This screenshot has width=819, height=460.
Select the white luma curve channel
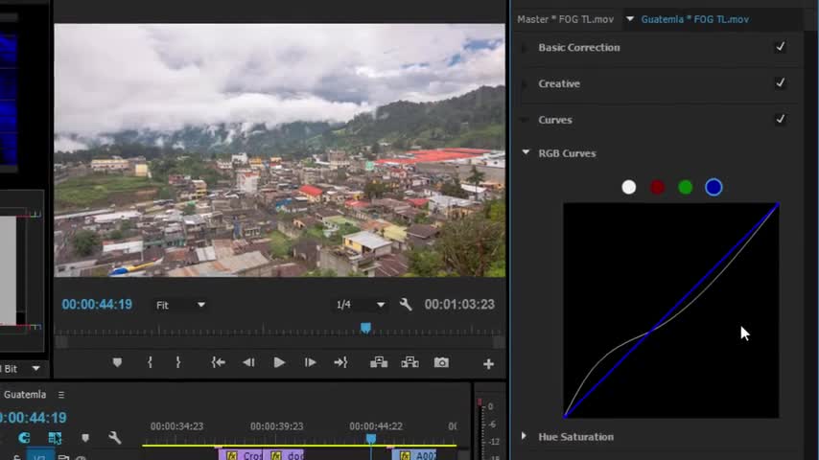pos(629,187)
